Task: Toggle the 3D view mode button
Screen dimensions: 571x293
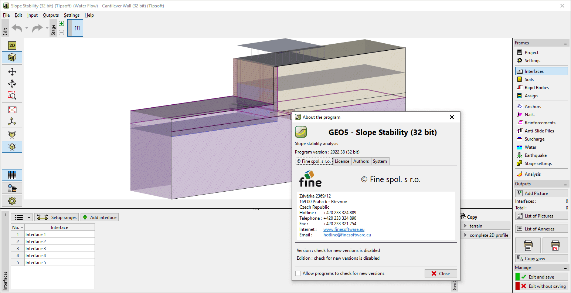Action: click(x=12, y=57)
